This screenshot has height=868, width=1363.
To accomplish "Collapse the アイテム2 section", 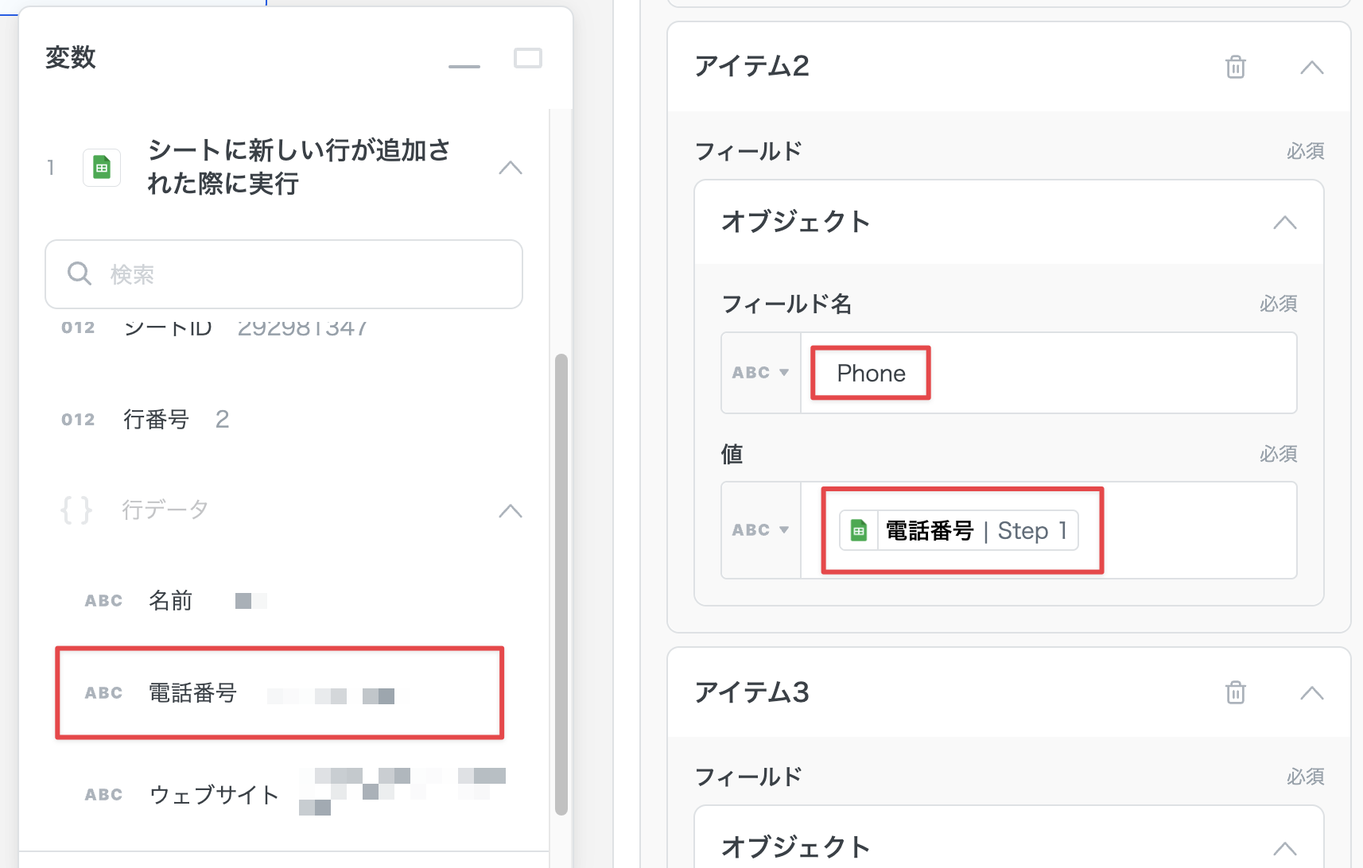I will point(1311,68).
